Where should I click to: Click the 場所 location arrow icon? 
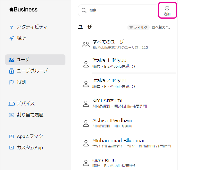point(12,38)
